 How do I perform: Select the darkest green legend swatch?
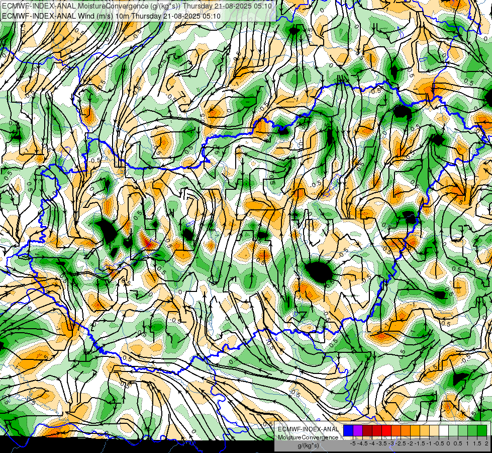coord(482,430)
